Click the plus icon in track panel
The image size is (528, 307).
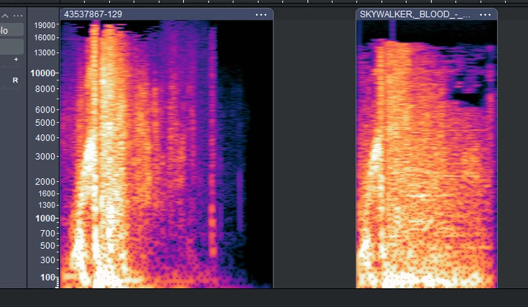(x=16, y=59)
